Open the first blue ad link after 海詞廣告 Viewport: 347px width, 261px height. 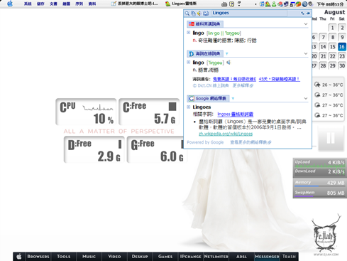point(234,79)
